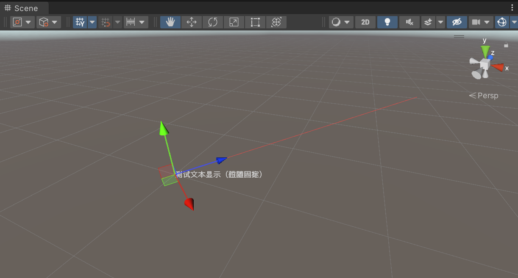Select the Scene tab
Image resolution: width=518 pixels, height=278 pixels.
(24, 8)
